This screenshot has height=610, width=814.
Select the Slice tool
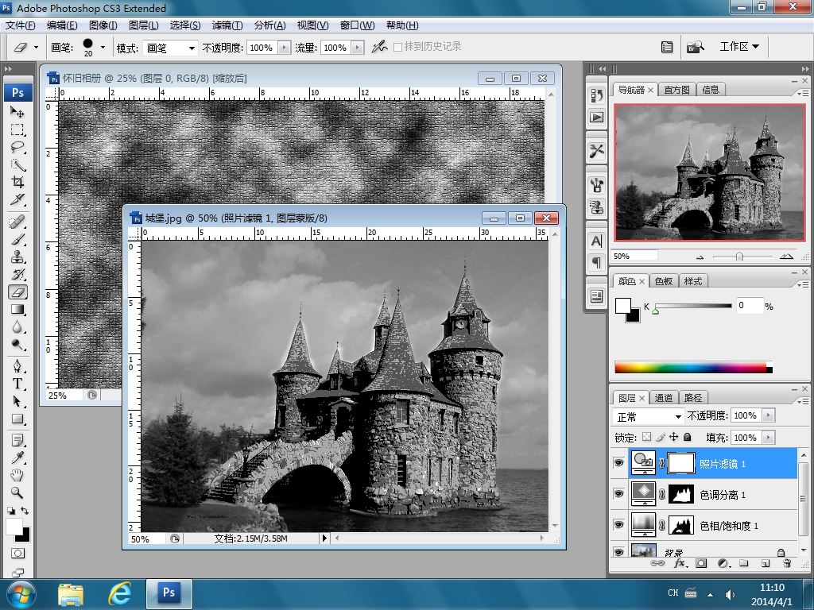[17, 199]
